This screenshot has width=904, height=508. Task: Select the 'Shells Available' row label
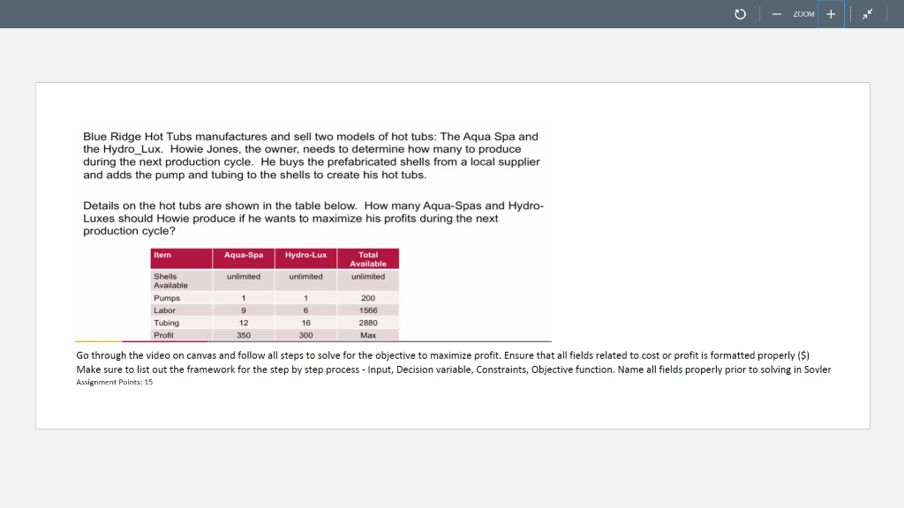[170, 280]
